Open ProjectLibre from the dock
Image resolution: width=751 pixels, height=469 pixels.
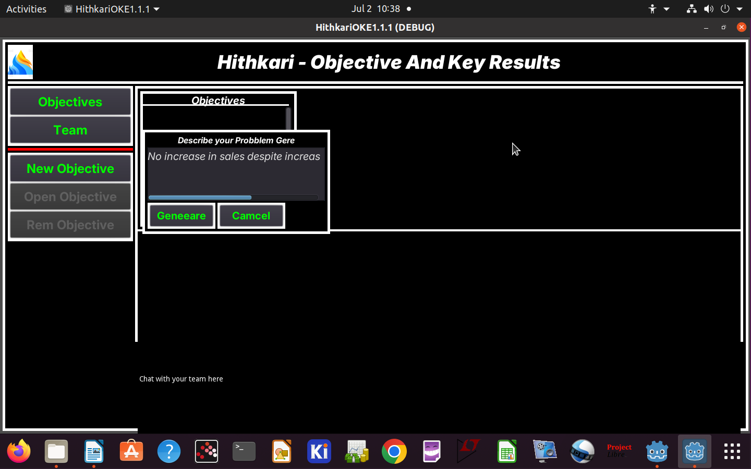[619, 451]
